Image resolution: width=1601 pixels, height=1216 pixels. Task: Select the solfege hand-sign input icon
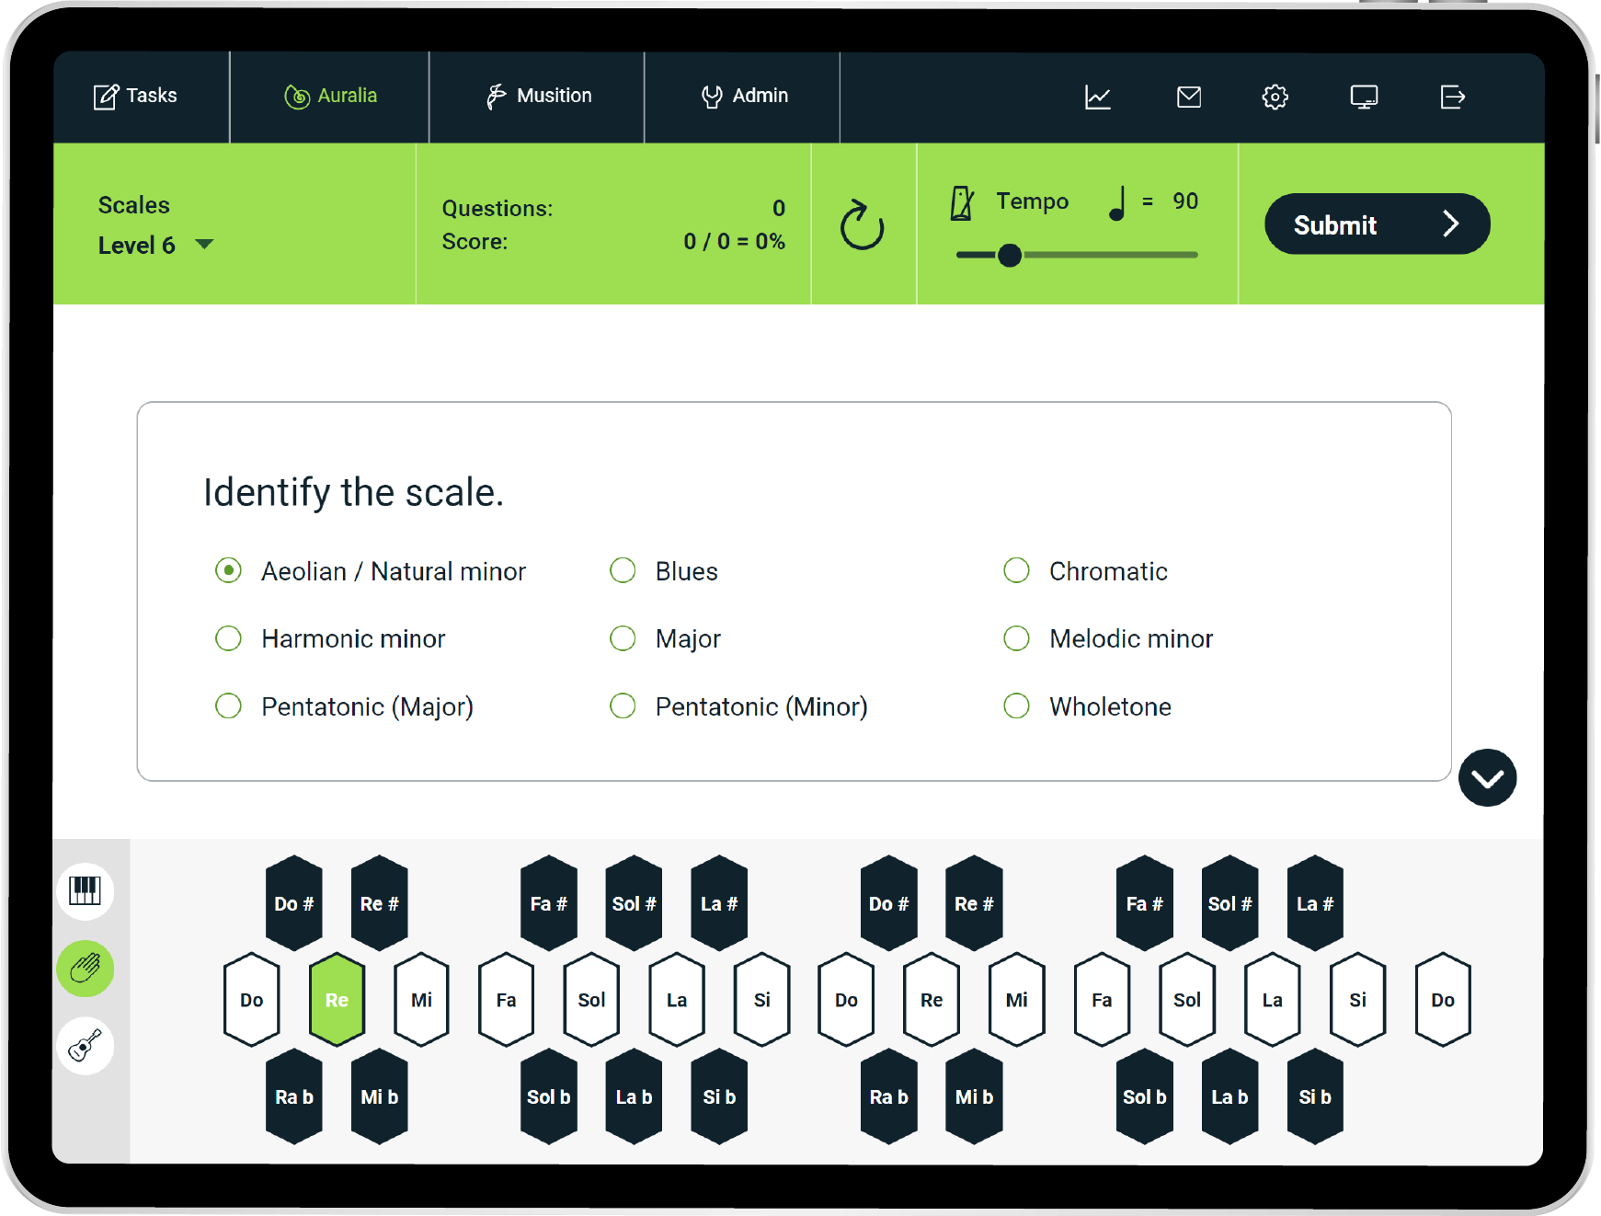click(85, 968)
